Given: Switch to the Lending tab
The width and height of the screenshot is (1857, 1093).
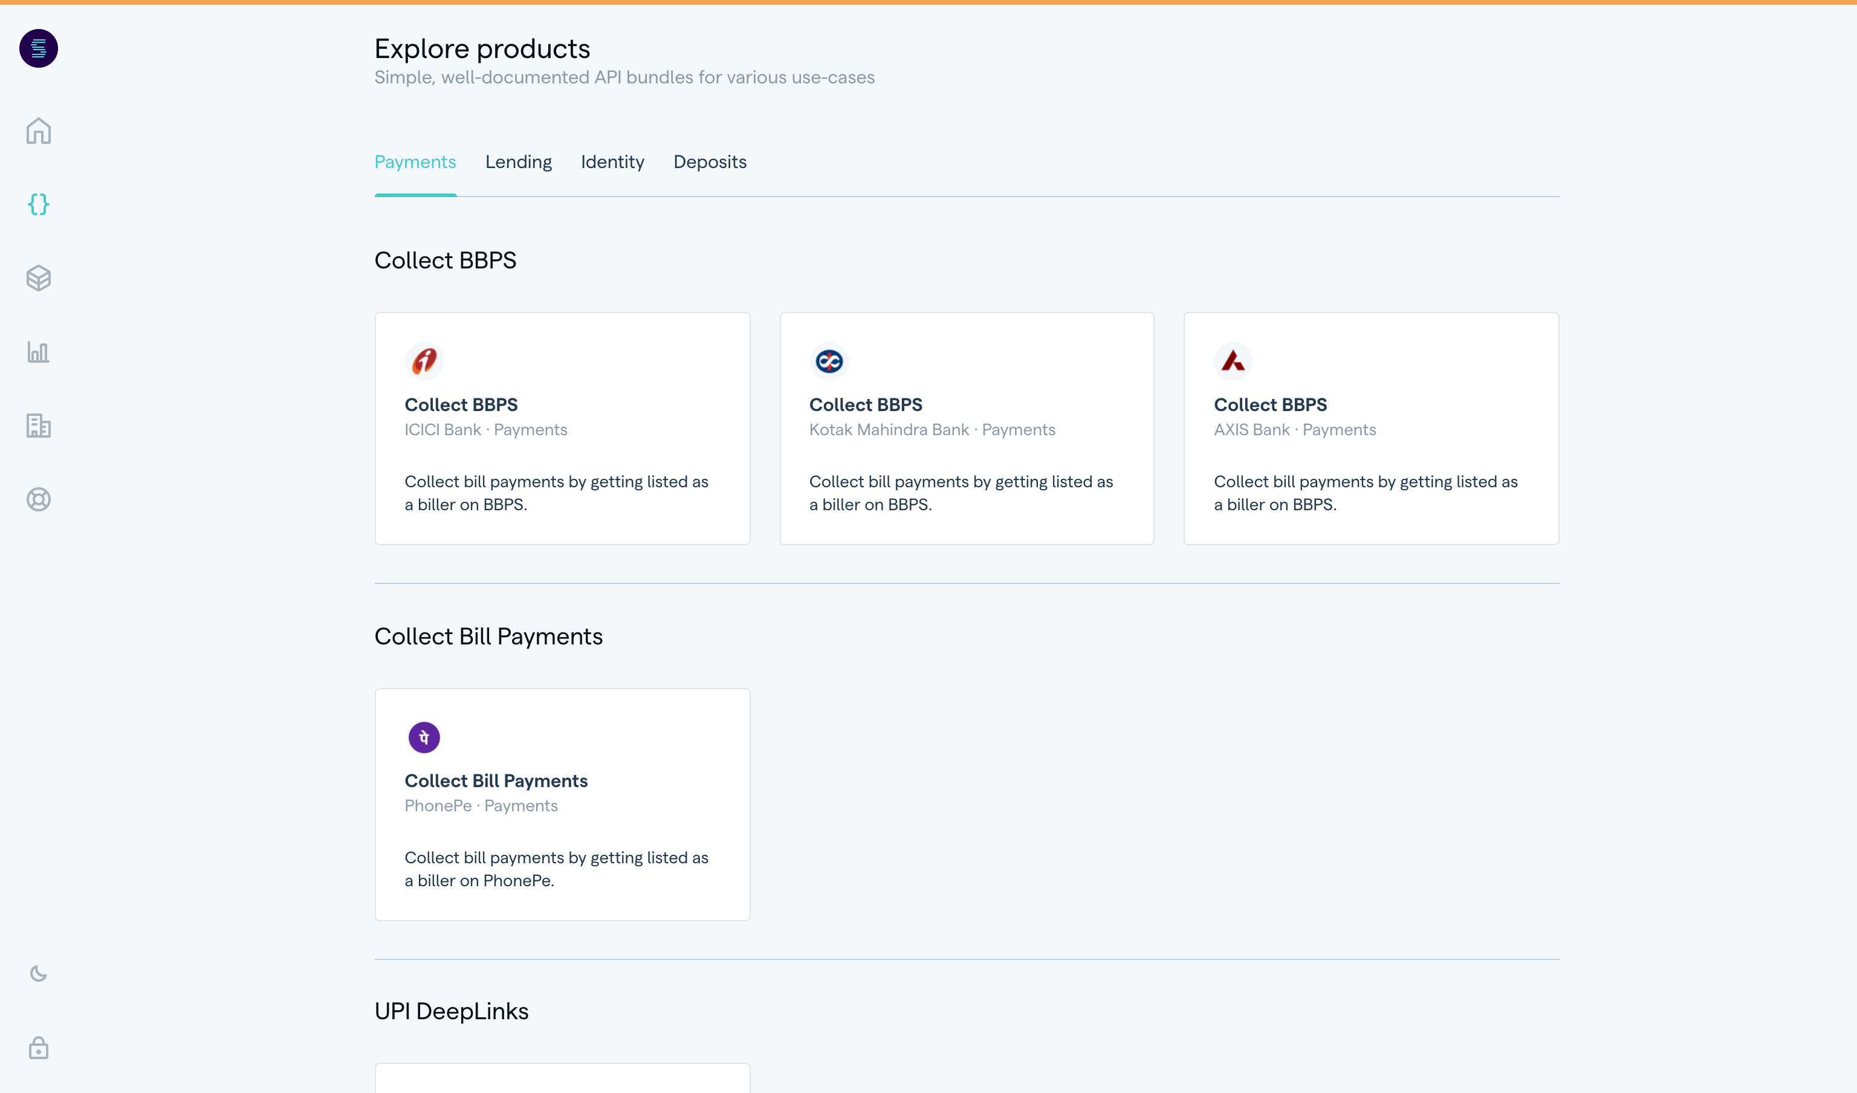Looking at the screenshot, I should click(518, 162).
